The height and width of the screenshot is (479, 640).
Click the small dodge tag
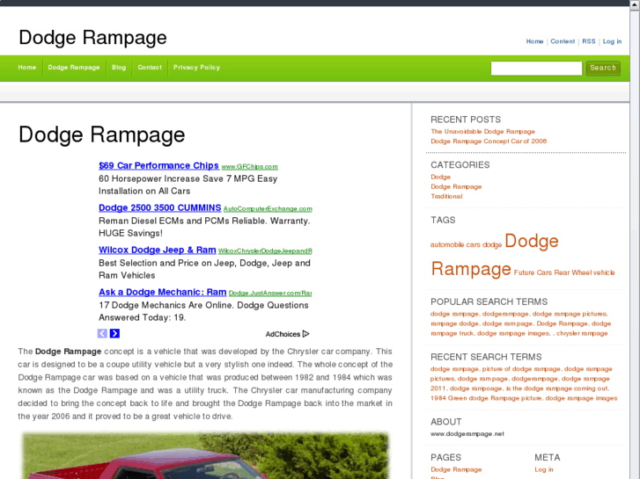(x=492, y=244)
